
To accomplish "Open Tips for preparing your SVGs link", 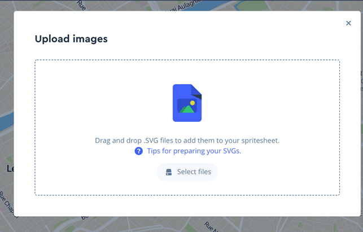I will click(194, 151).
